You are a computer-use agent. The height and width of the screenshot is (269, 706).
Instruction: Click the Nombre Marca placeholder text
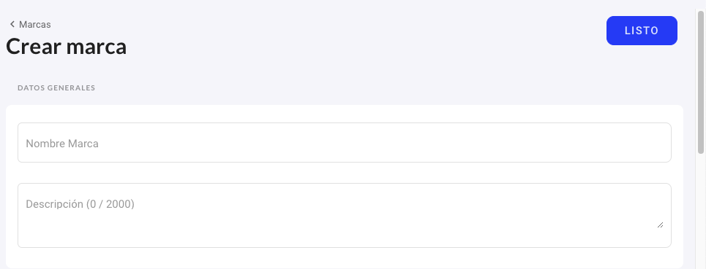click(x=62, y=144)
